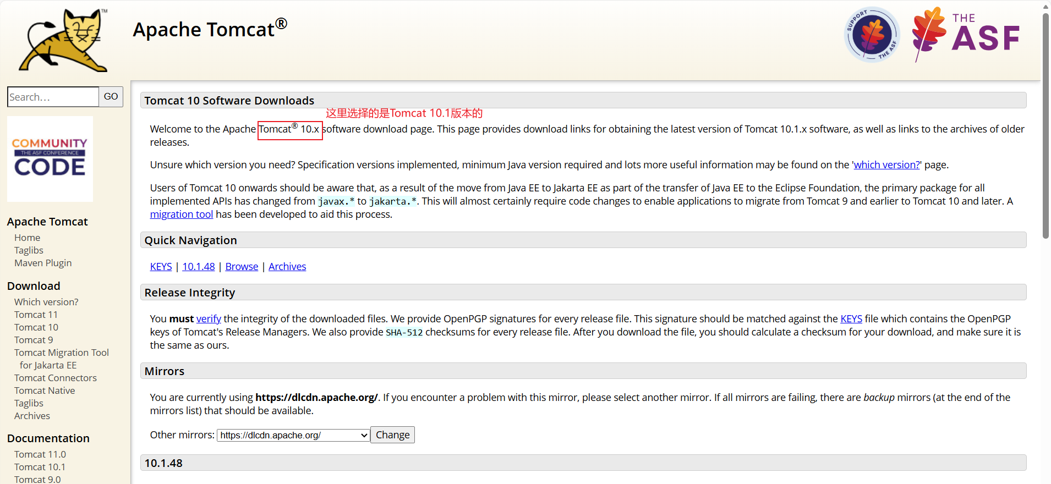This screenshot has height=484, width=1051.
Task: Open the Browse link
Action: pos(242,267)
